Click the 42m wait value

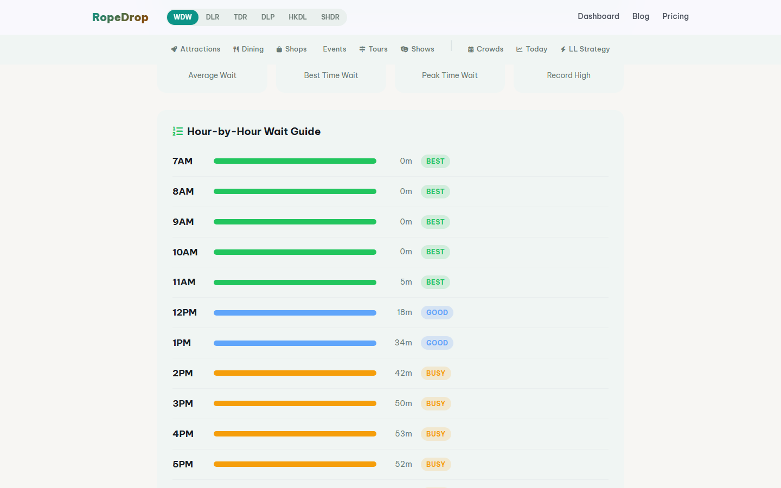pyautogui.click(x=404, y=373)
